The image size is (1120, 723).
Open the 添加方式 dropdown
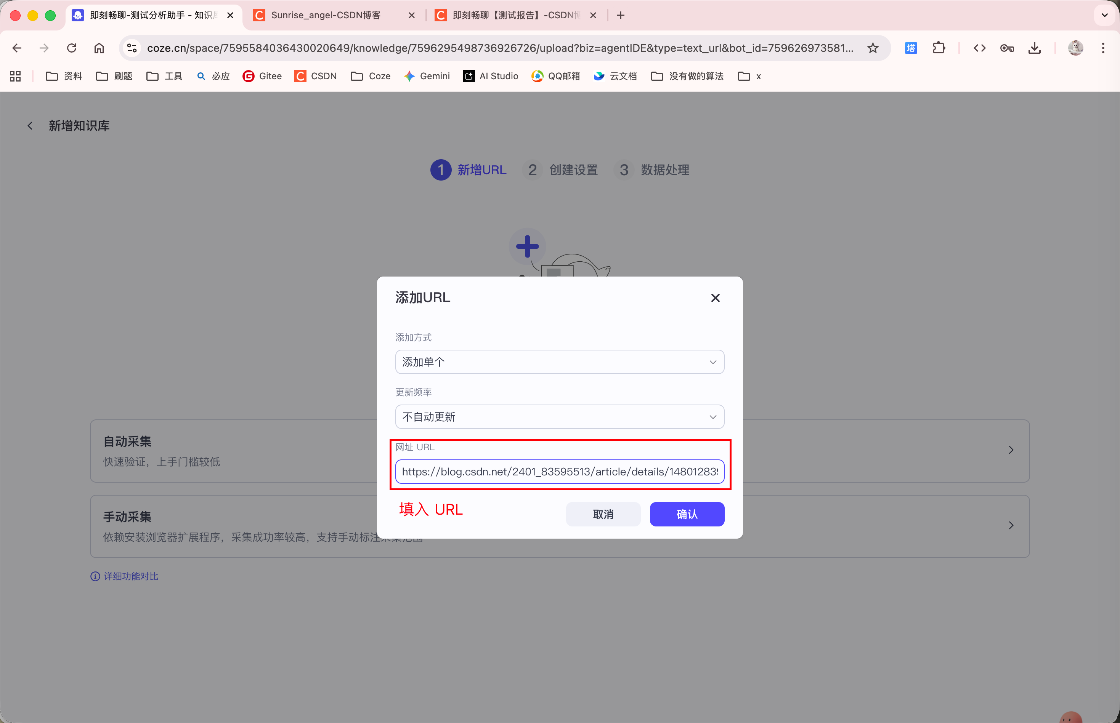coord(559,362)
